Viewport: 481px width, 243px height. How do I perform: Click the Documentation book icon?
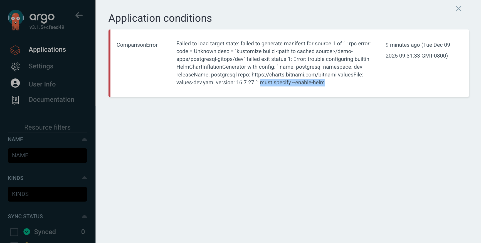[x=15, y=100]
